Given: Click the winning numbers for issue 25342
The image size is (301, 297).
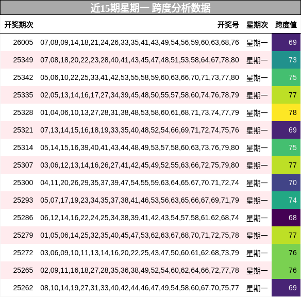Looking at the screenshot, I should pyautogui.click(x=140, y=77).
